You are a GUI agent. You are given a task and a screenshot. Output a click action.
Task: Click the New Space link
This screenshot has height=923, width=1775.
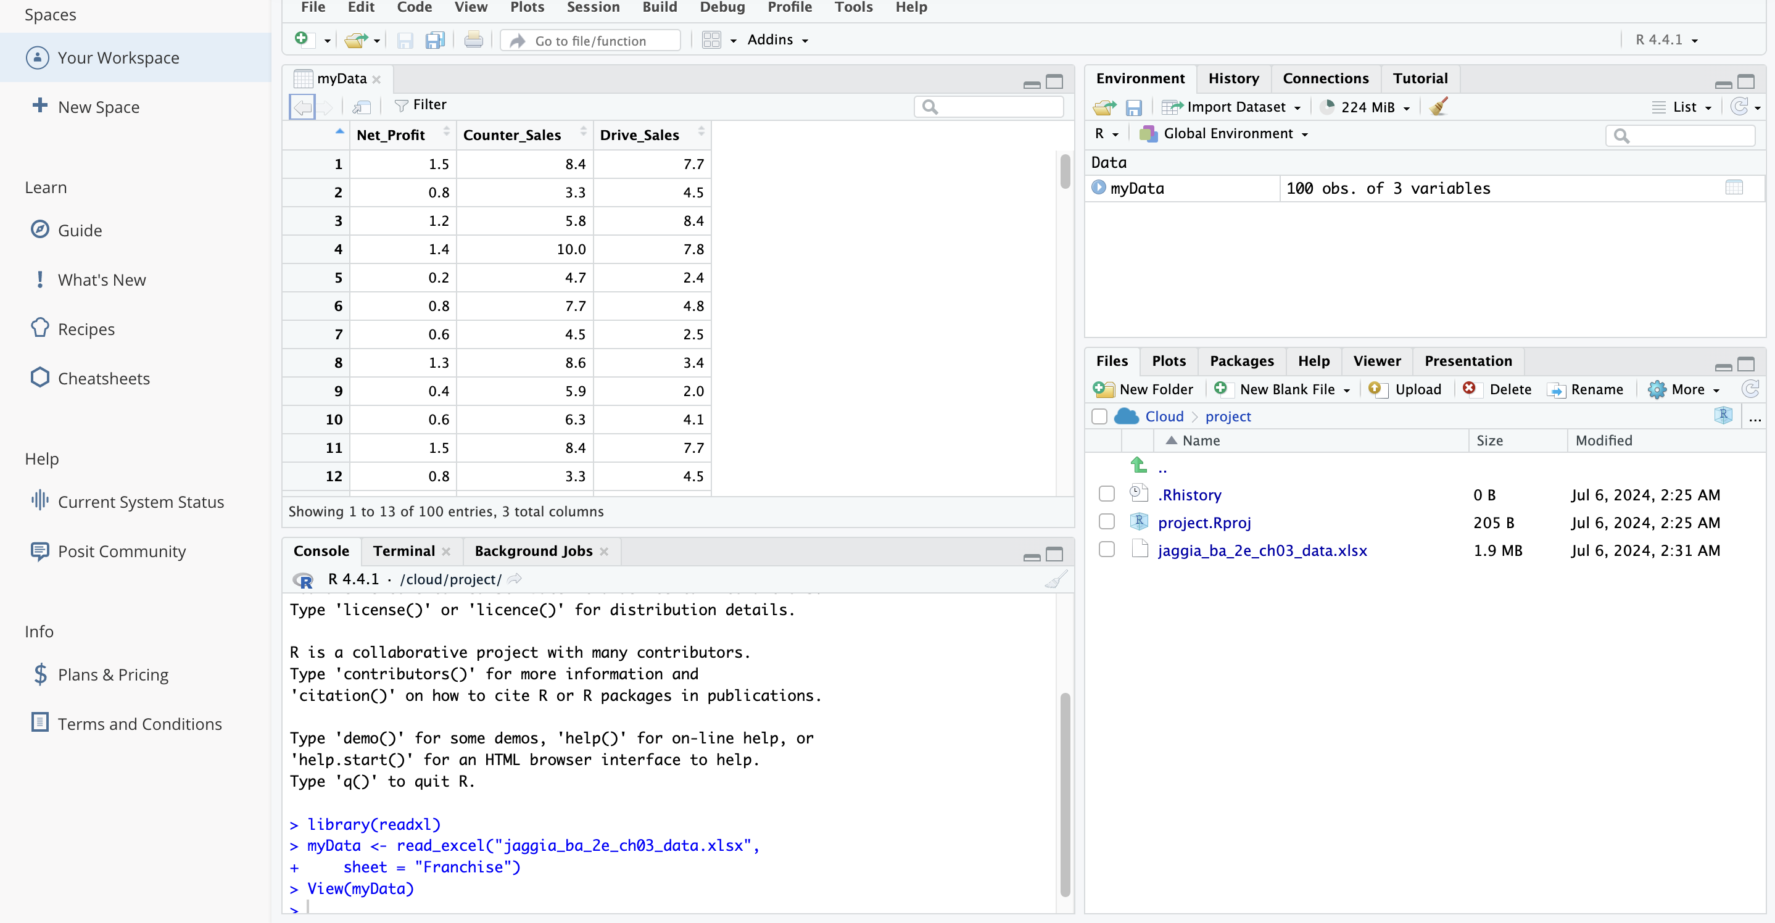(99, 107)
